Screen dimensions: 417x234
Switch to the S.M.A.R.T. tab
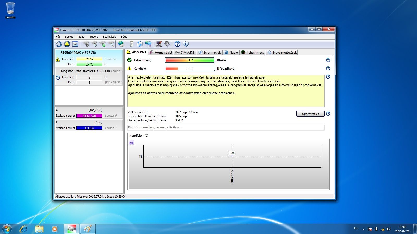[x=185, y=52]
